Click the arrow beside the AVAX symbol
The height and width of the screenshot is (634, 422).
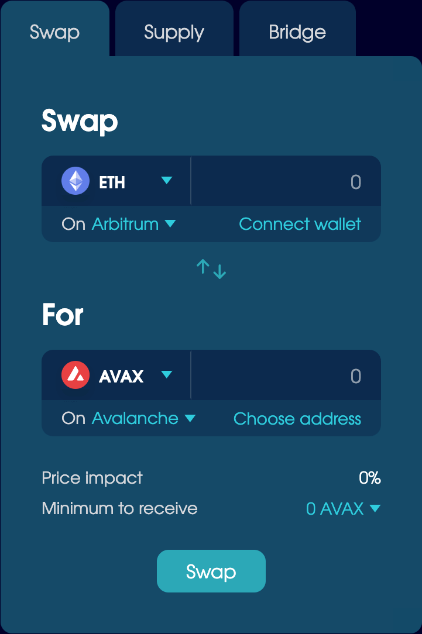[x=167, y=374]
